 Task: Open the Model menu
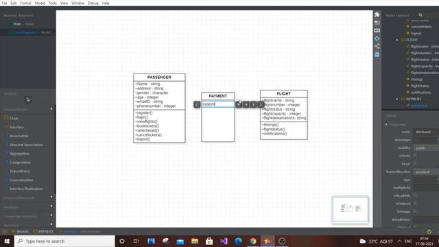tap(40, 3)
